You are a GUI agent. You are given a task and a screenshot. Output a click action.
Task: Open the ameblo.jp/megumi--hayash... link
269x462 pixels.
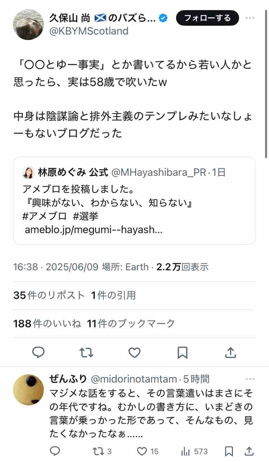point(94,230)
